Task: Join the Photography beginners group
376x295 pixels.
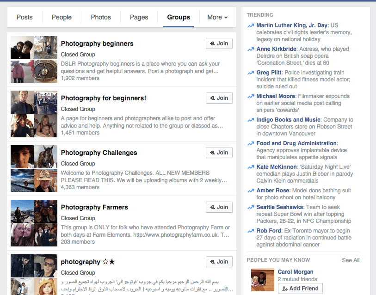Action: click(x=219, y=43)
